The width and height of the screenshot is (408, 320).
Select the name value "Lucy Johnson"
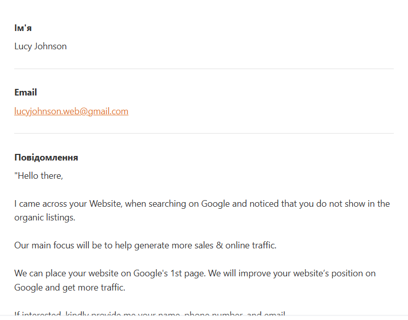point(41,46)
